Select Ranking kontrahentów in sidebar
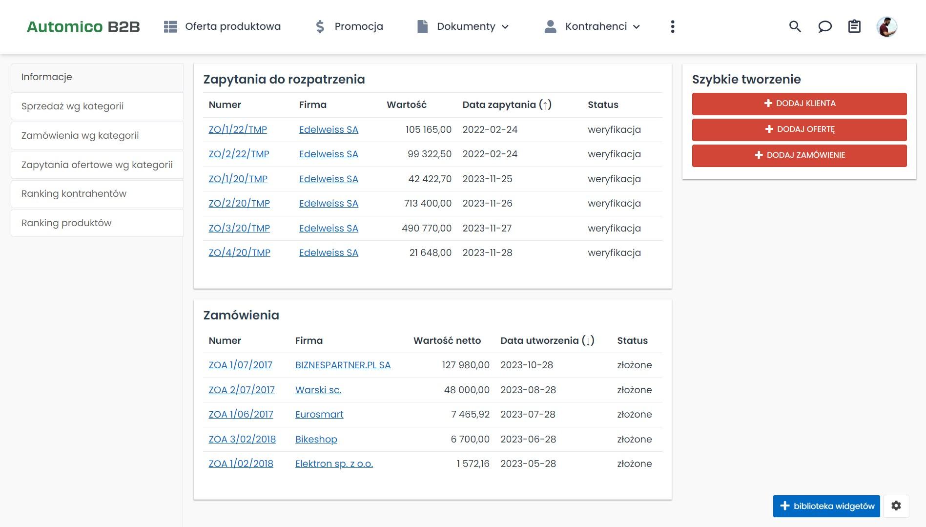The height and width of the screenshot is (527, 926). [x=74, y=194]
